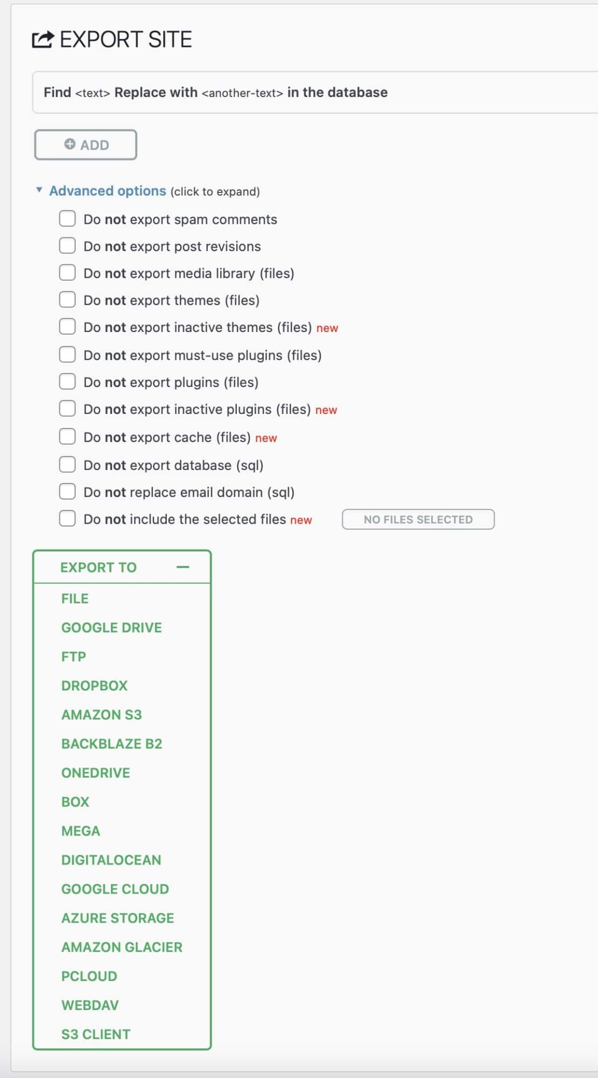Enable Do not export spam comments
Screen dimensions: 598x1078
tap(67, 219)
